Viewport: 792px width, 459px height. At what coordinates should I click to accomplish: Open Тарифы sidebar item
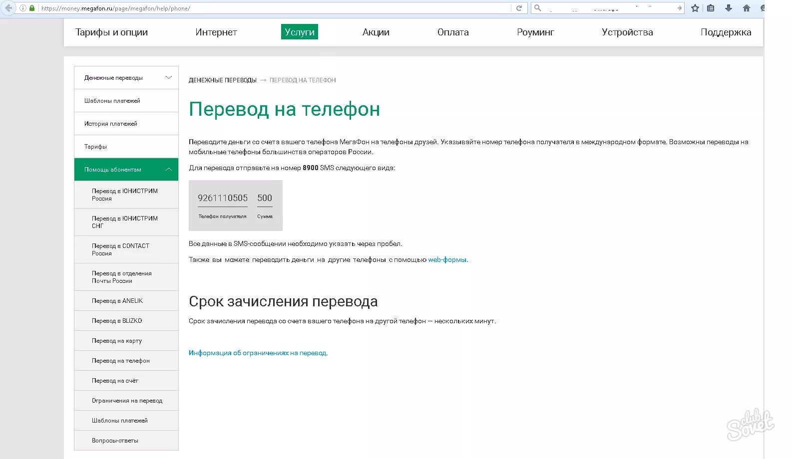point(126,147)
